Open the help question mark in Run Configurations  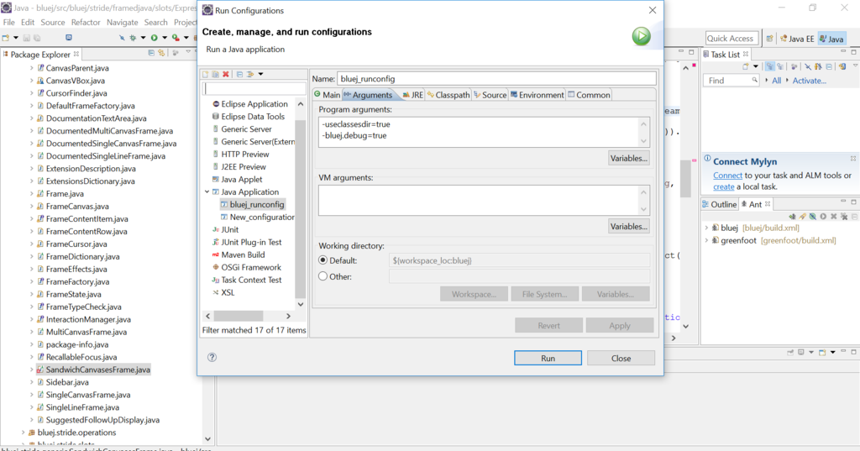tap(212, 357)
